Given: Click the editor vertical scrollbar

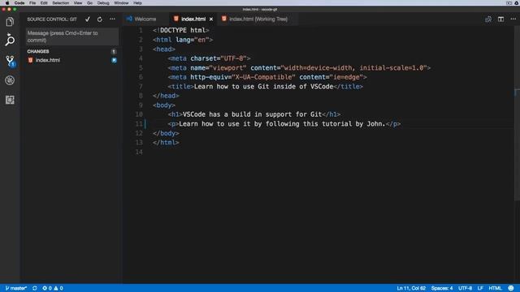Looking at the screenshot, I should coord(517,113).
